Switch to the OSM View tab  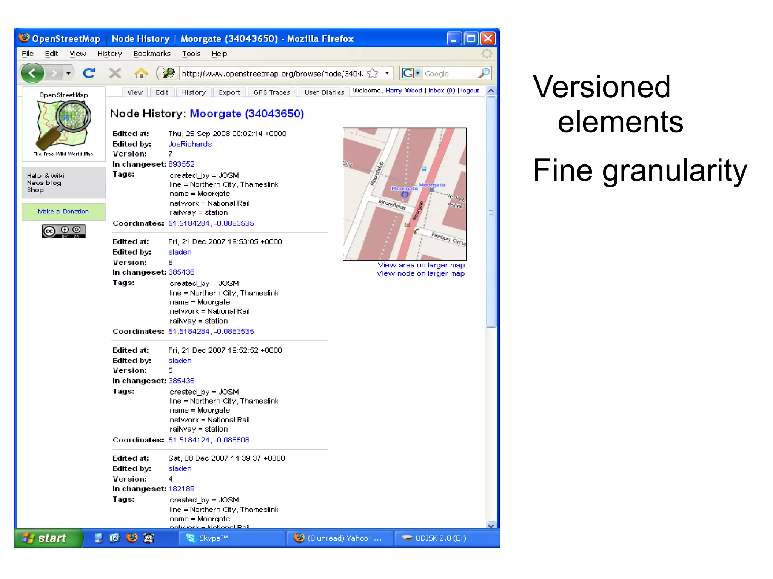click(x=135, y=92)
